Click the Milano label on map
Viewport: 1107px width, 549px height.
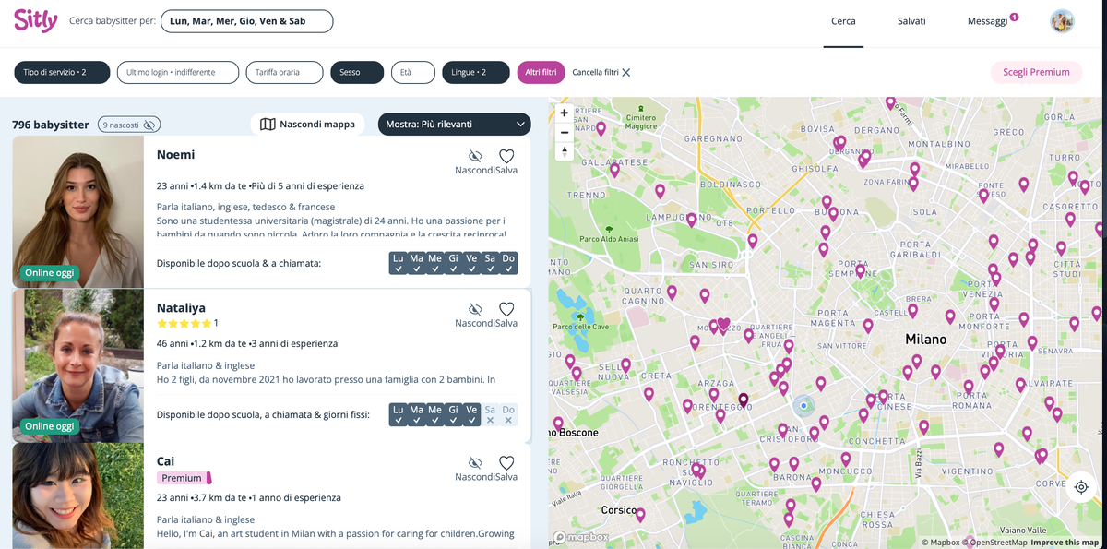pyautogui.click(x=925, y=340)
